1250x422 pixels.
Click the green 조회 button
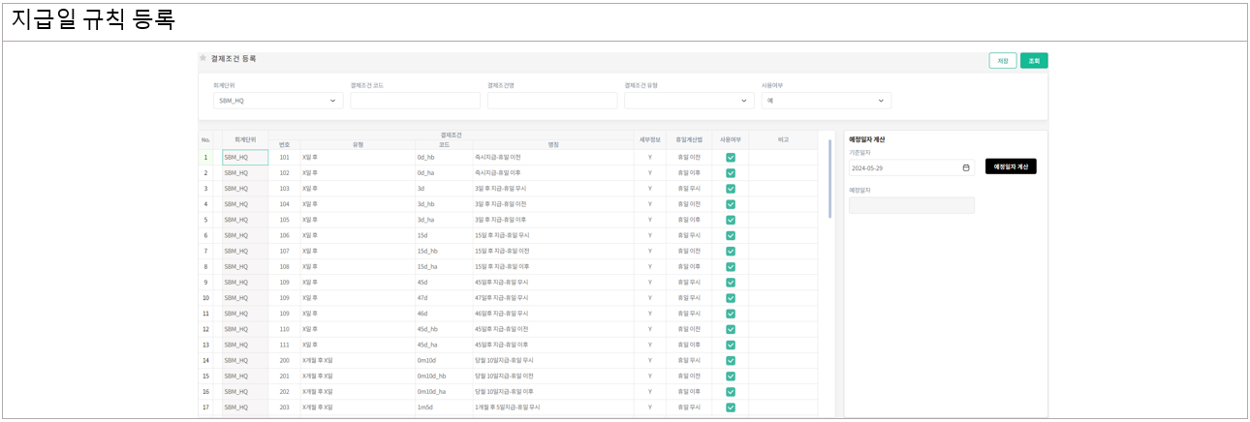(1034, 60)
